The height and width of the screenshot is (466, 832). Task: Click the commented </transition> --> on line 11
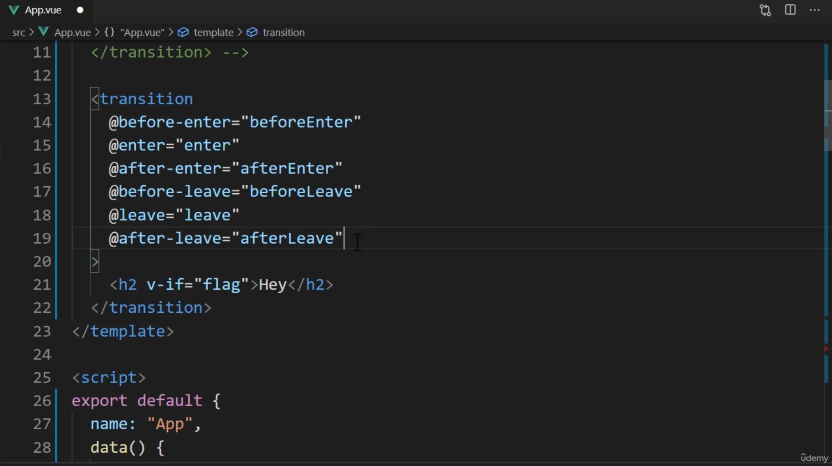tap(170, 52)
